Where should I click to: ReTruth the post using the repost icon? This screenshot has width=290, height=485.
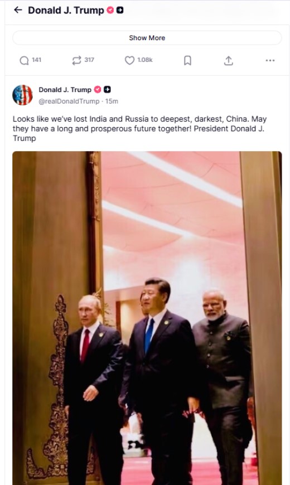pos(76,60)
